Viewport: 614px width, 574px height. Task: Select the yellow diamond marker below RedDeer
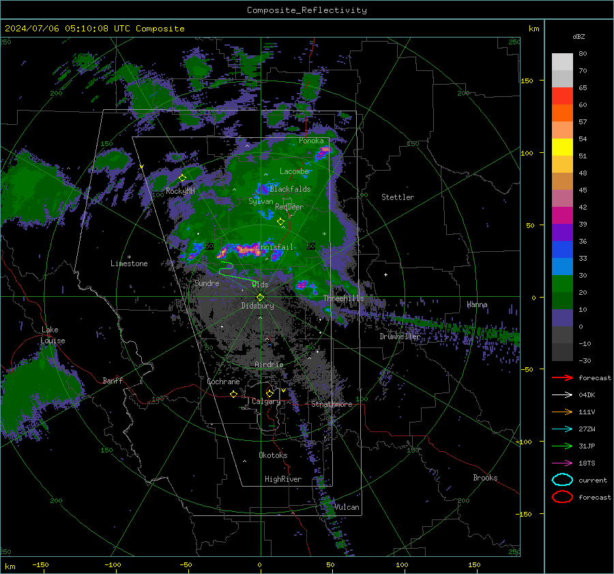pos(280,222)
